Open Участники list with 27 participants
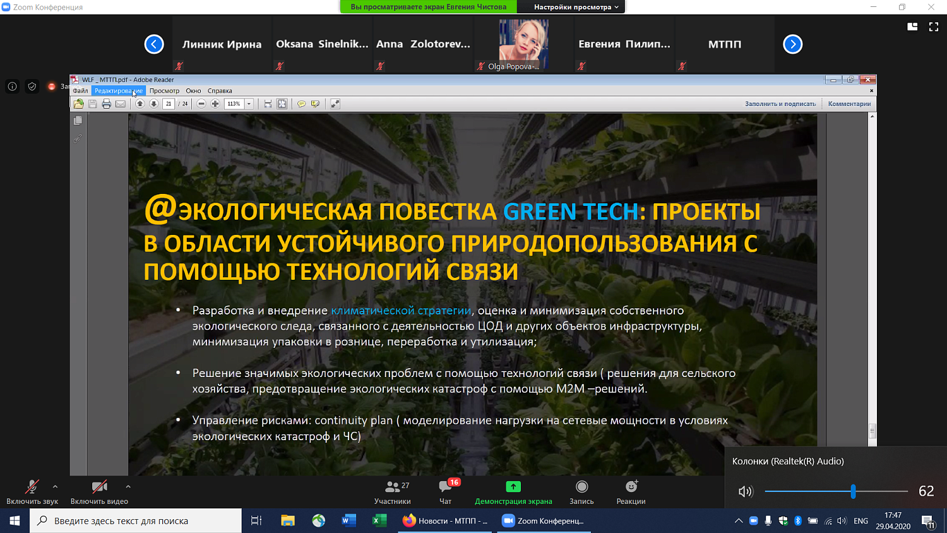 393,492
